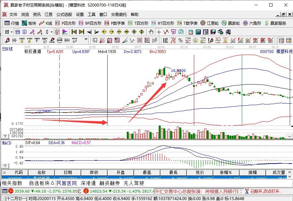This screenshot has height=201, width=293.
Task: Open the 交易委托 menu
Action: tap(119, 15)
